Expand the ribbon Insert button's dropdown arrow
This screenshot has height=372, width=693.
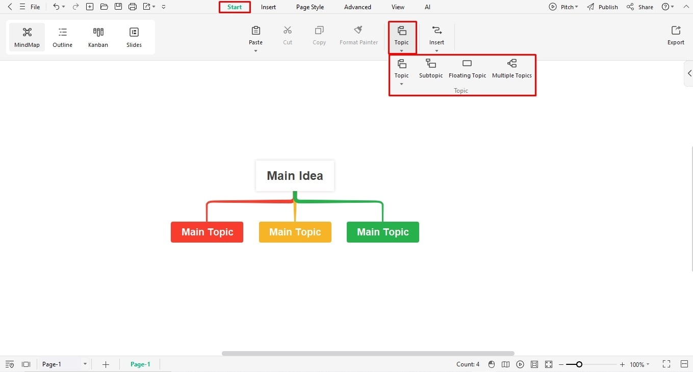tap(437, 51)
